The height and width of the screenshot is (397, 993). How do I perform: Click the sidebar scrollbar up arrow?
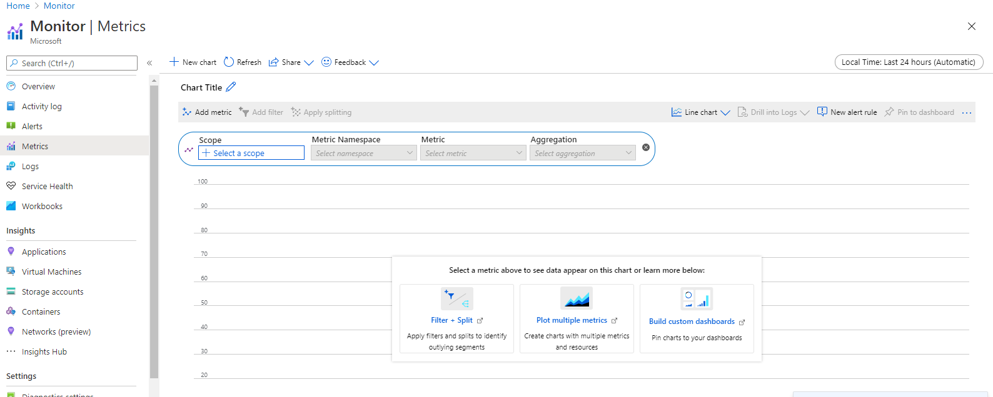pyautogui.click(x=154, y=81)
